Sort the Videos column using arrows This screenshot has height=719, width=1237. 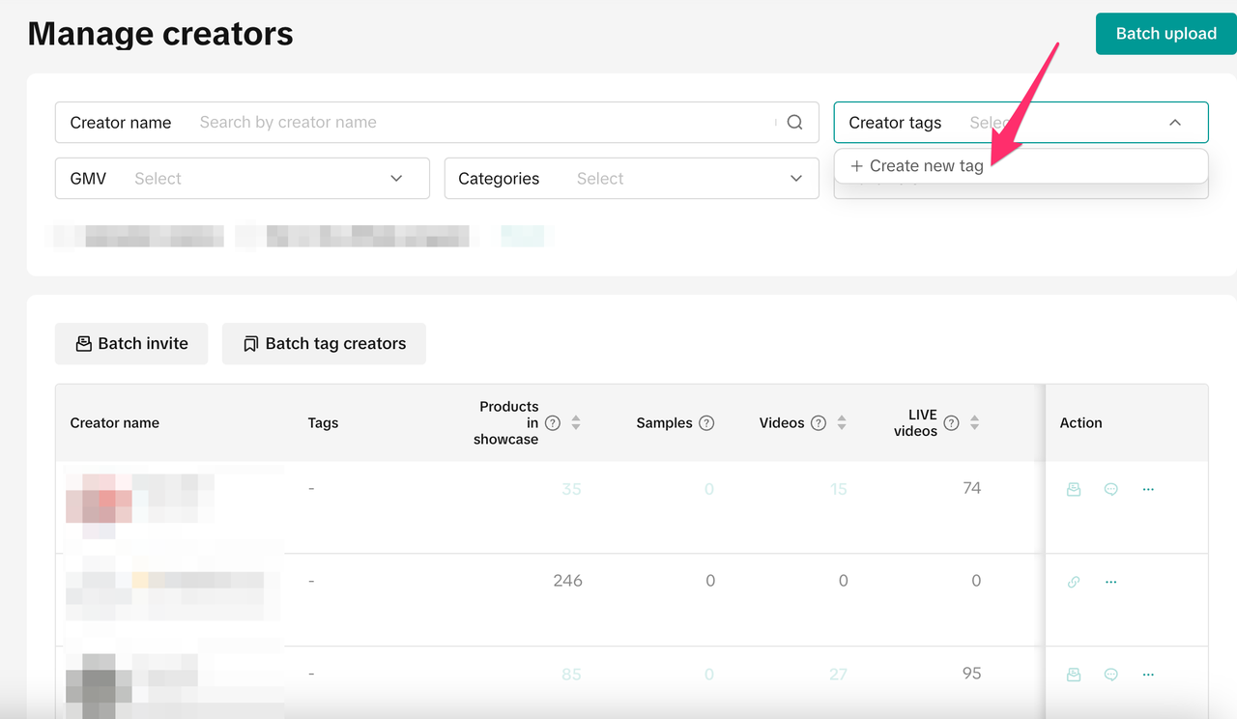[842, 423]
